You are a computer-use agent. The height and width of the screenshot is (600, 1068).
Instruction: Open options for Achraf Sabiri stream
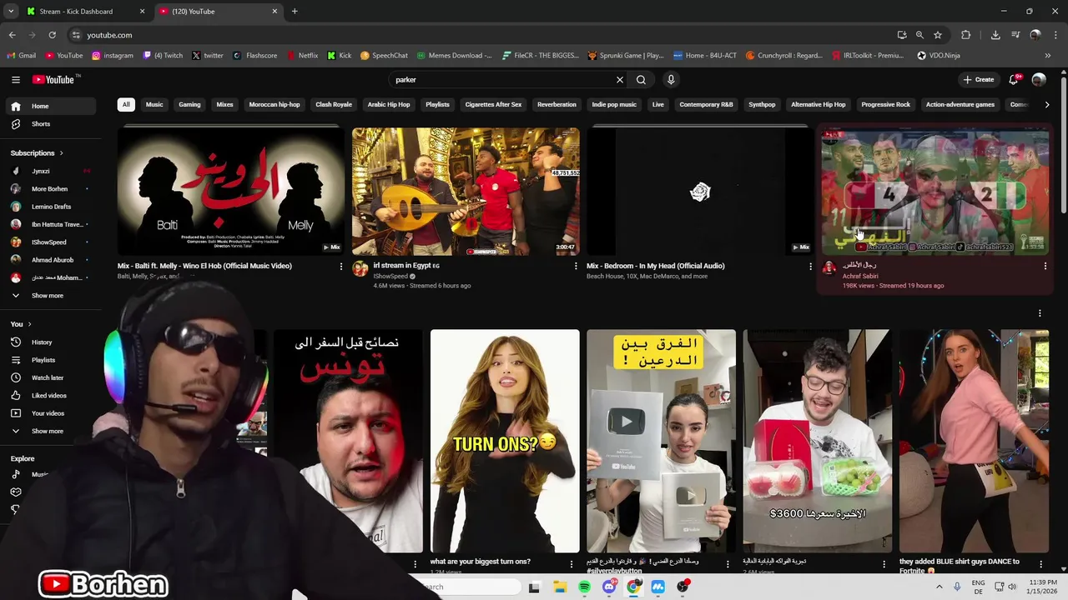click(1045, 266)
